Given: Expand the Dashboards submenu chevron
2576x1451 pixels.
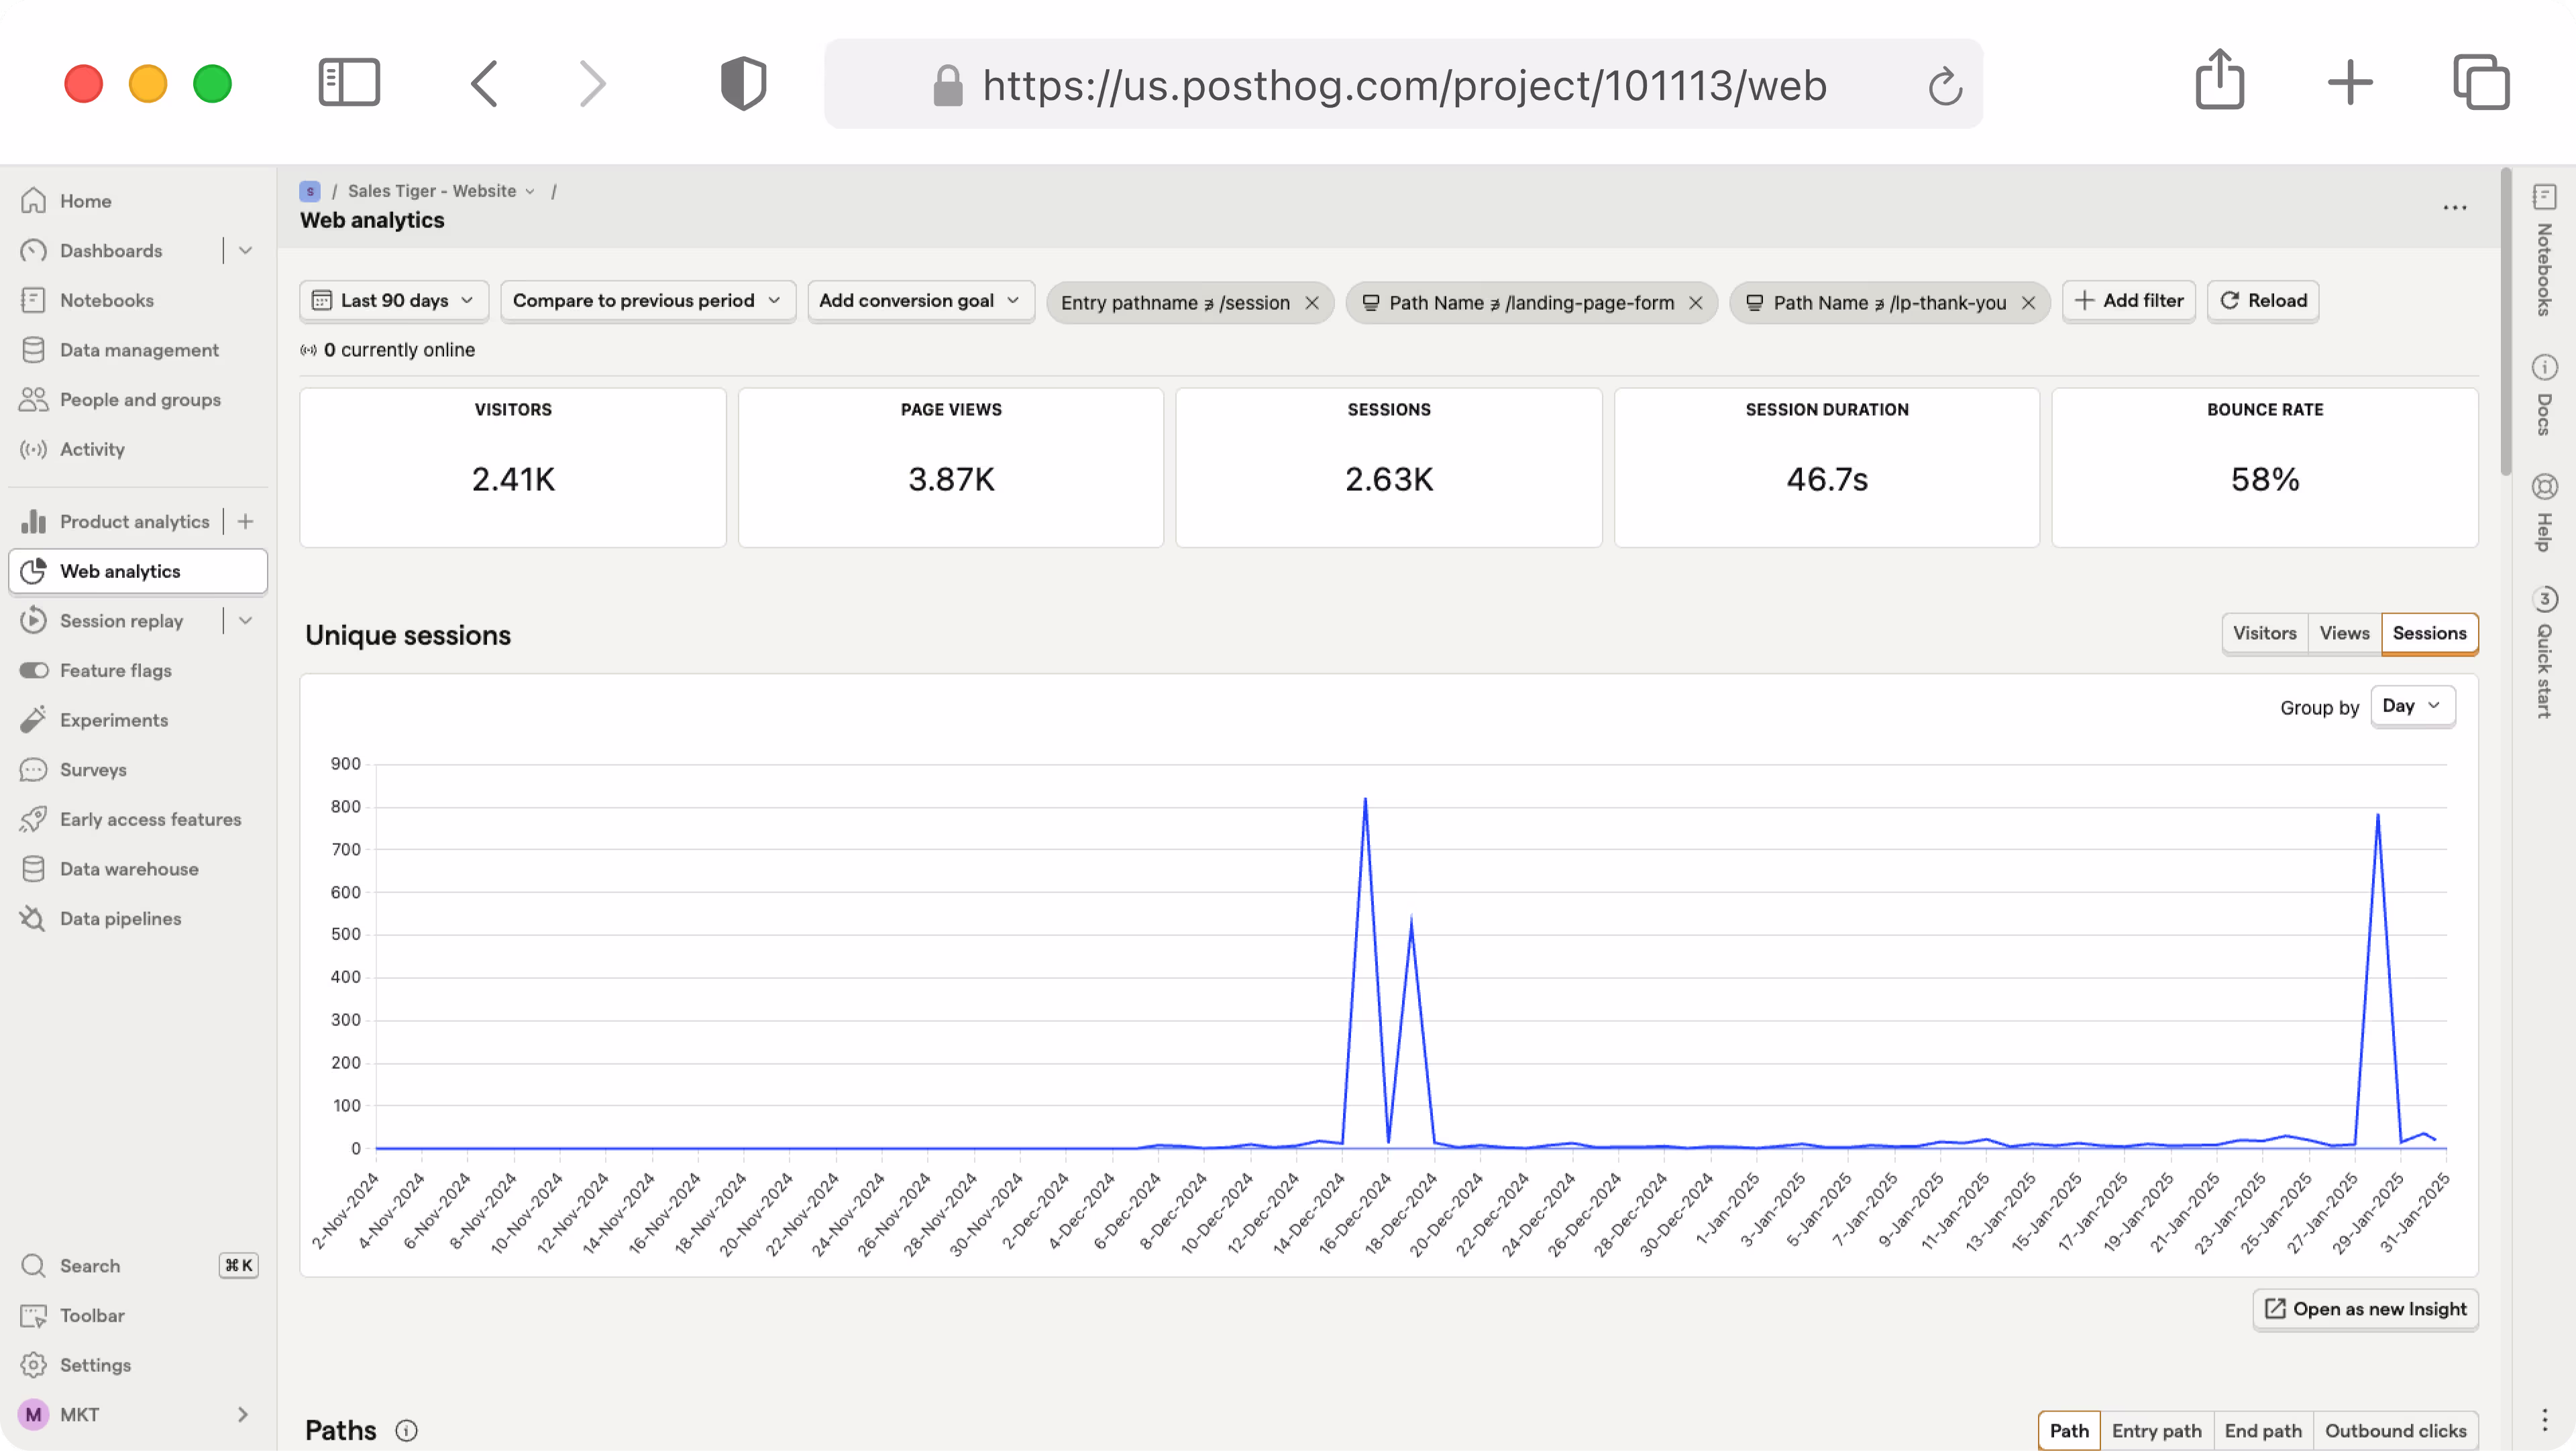Looking at the screenshot, I should pyautogui.click(x=245, y=251).
